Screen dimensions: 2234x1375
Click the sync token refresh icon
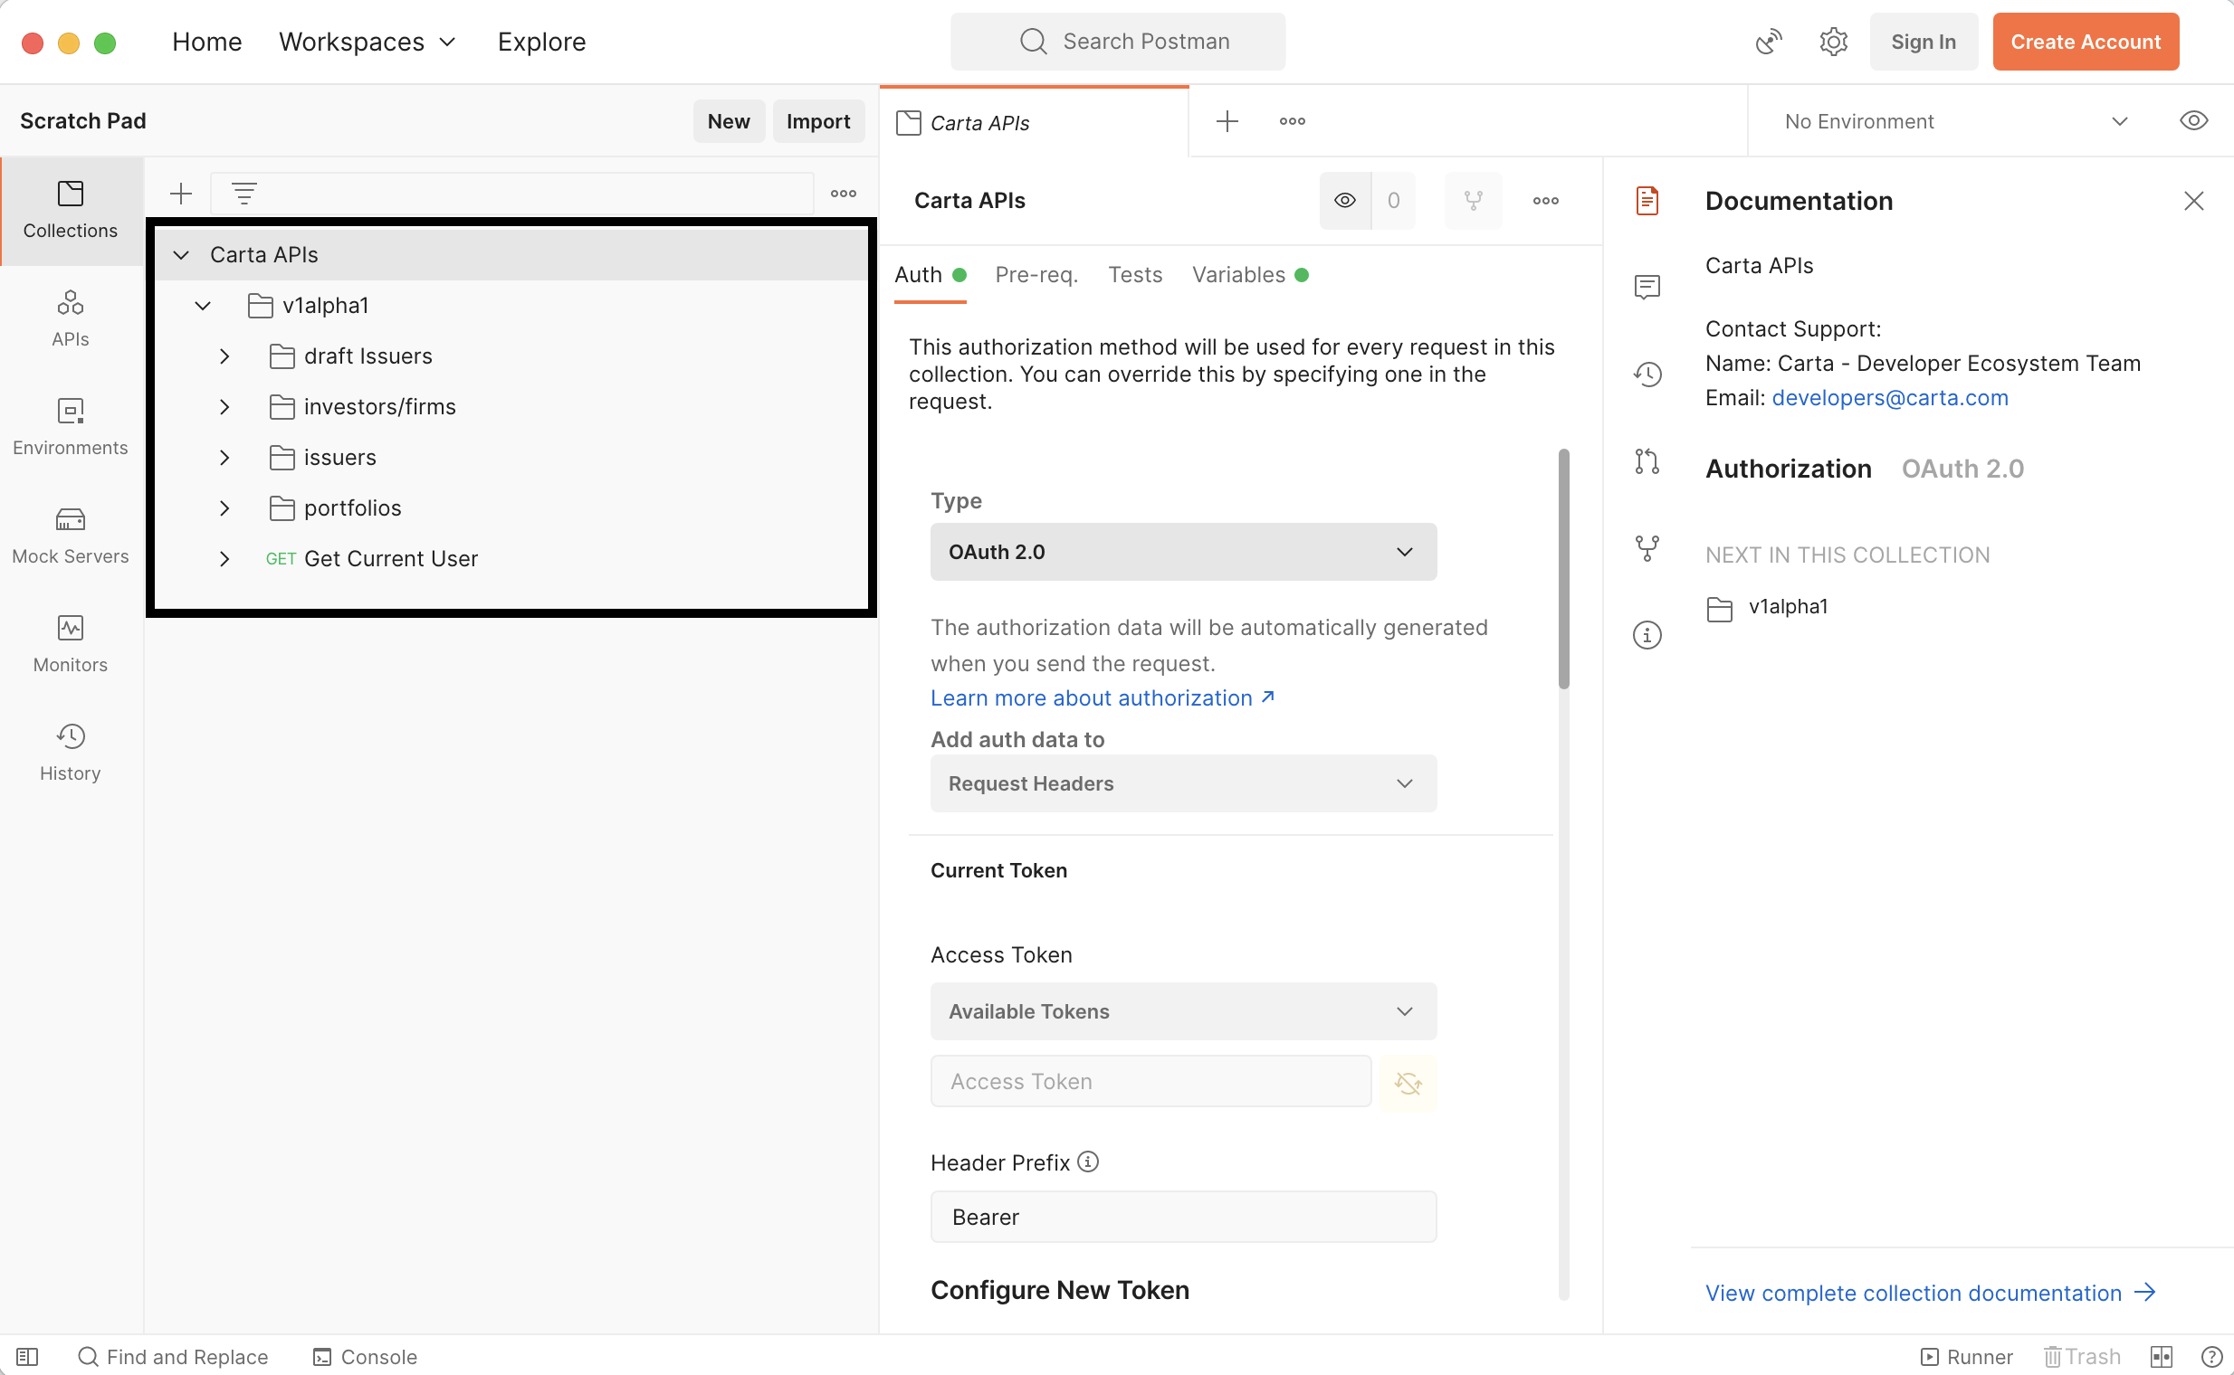pyautogui.click(x=1407, y=1082)
